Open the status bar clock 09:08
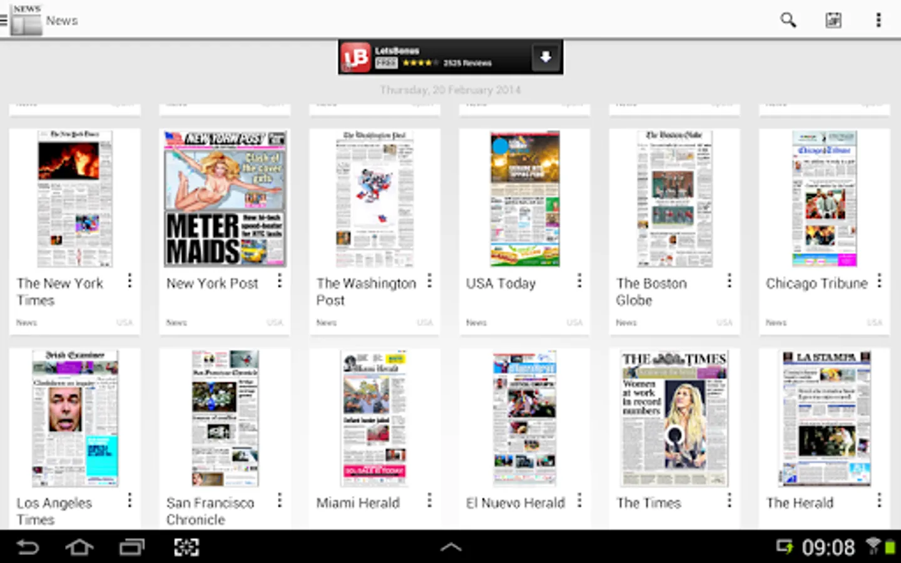 tap(828, 547)
